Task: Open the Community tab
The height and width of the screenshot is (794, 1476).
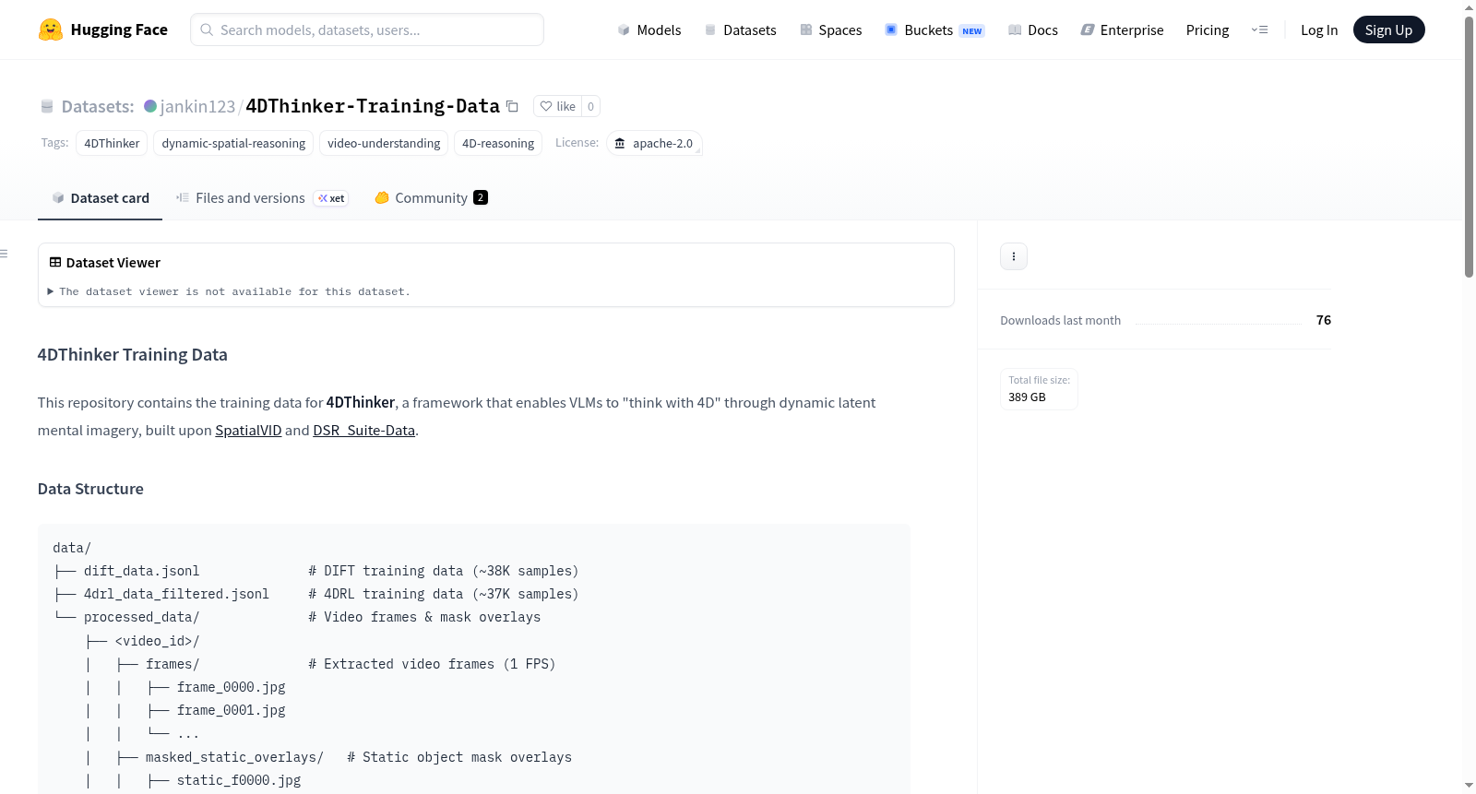Action: pyautogui.click(x=431, y=198)
